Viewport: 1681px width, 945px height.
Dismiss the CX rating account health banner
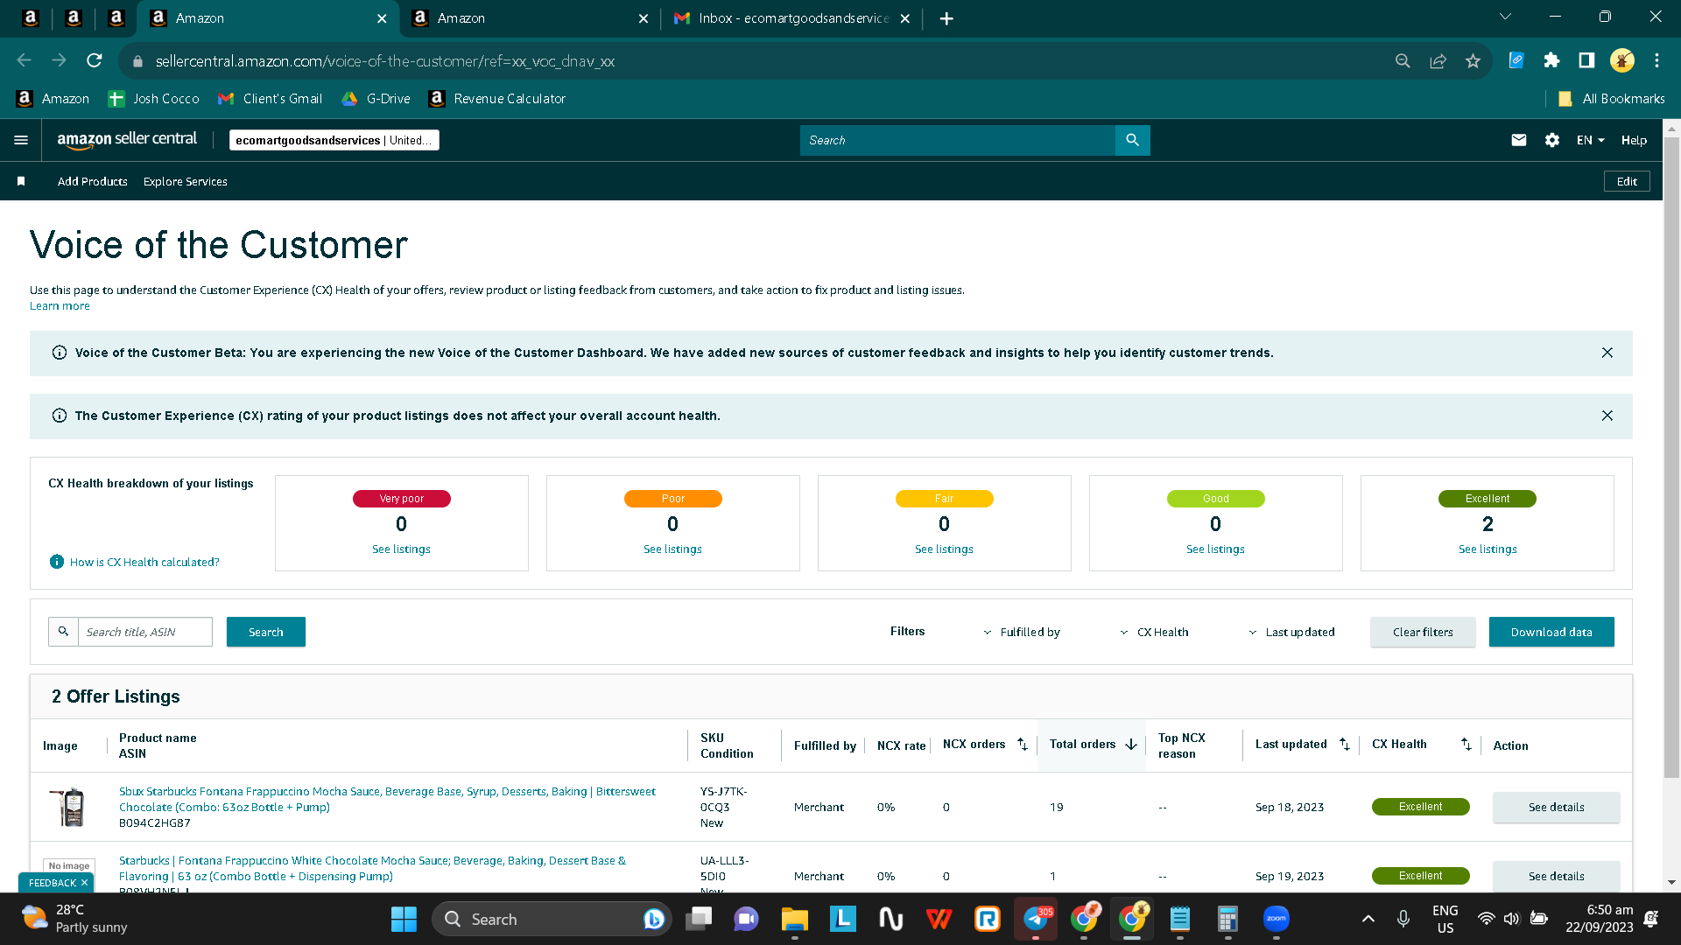point(1607,416)
